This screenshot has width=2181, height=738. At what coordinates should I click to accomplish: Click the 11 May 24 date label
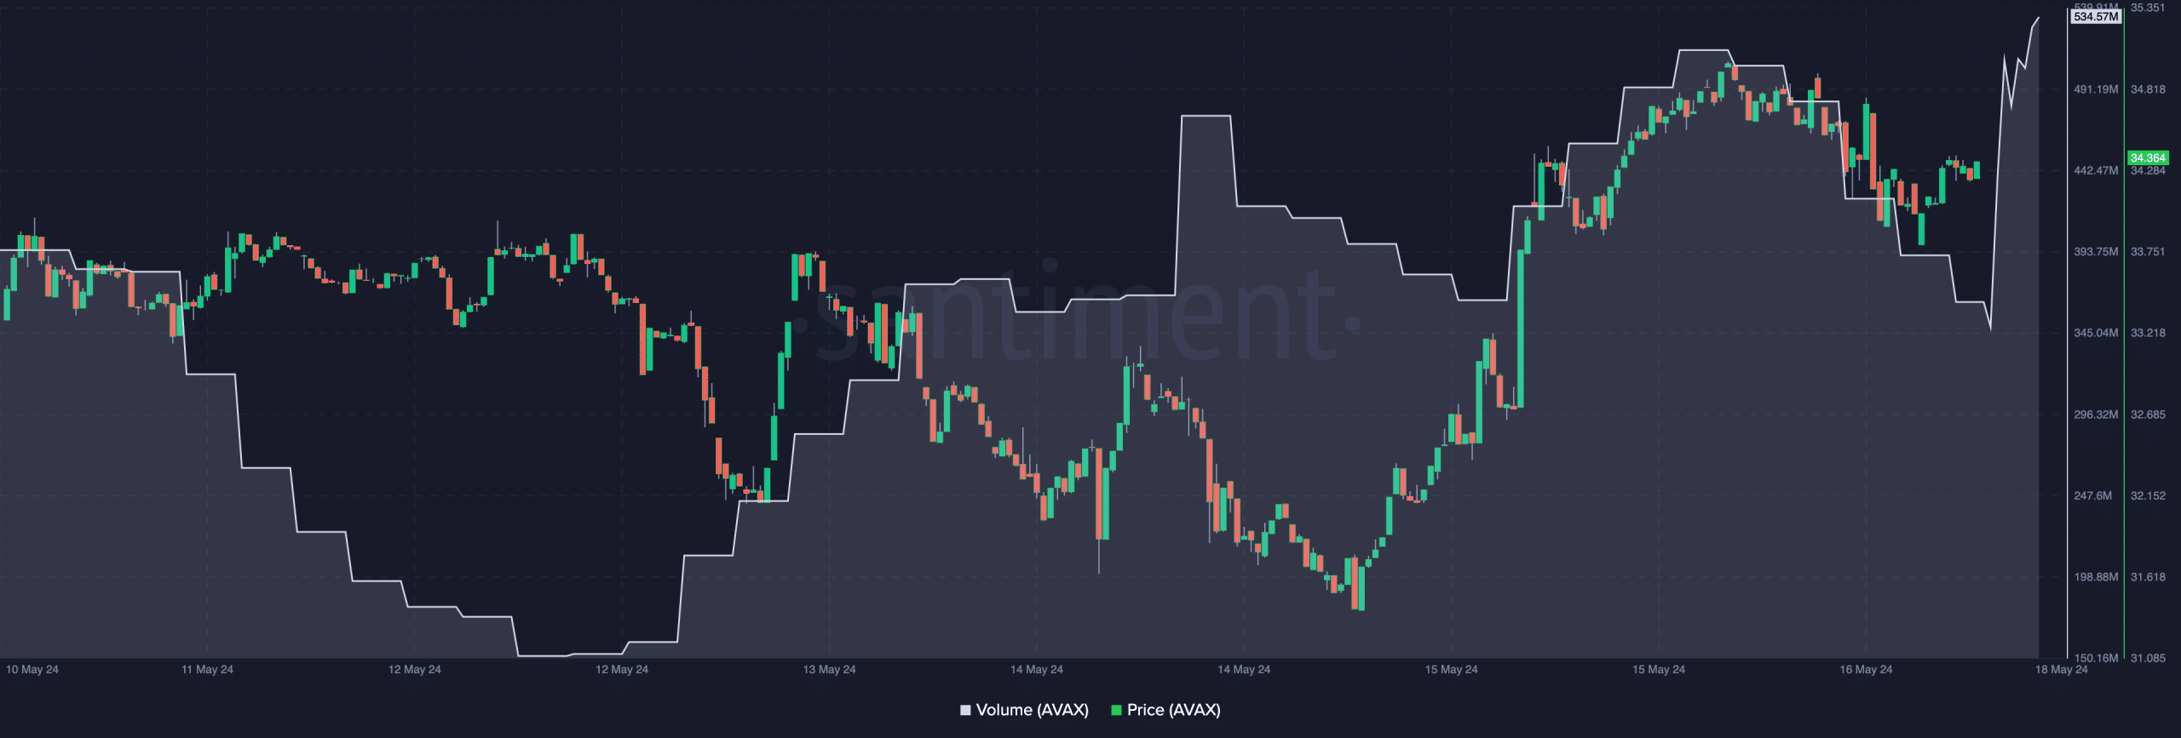pos(207,669)
